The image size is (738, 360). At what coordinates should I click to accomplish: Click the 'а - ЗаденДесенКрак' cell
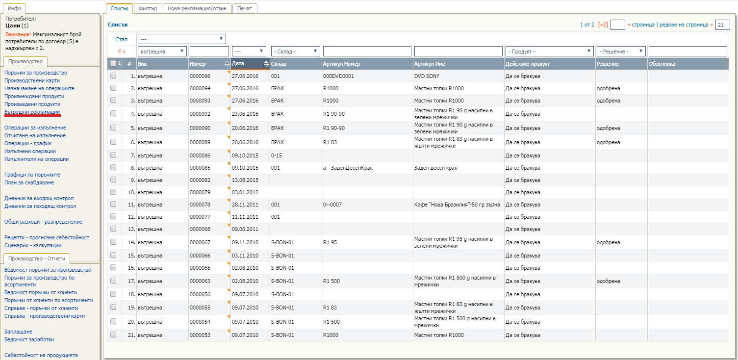point(348,168)
